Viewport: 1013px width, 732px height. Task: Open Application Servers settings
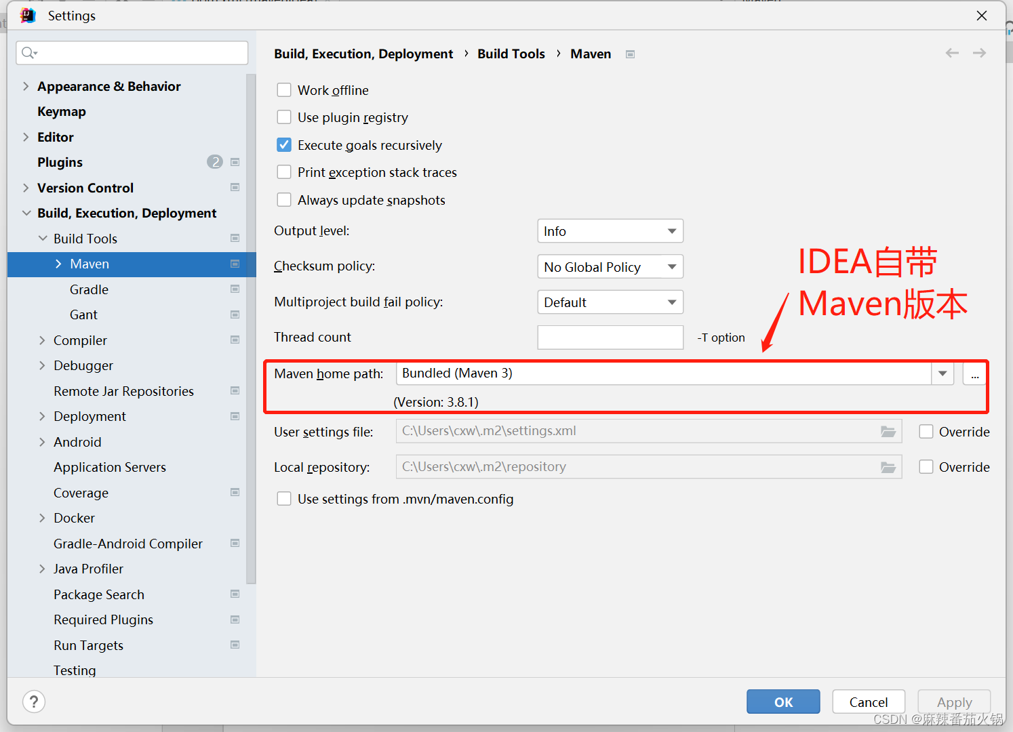tap(110, 467)
